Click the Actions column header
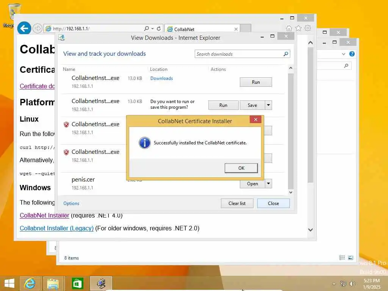 (x=218, y=69)
